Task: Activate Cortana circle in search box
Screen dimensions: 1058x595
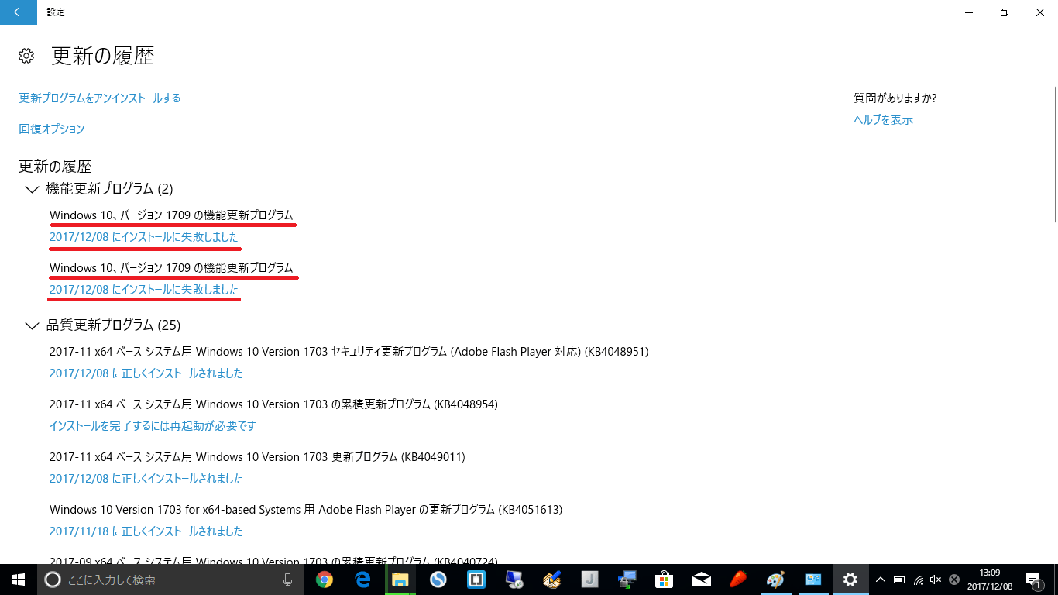Action: (x=52, y=580)
